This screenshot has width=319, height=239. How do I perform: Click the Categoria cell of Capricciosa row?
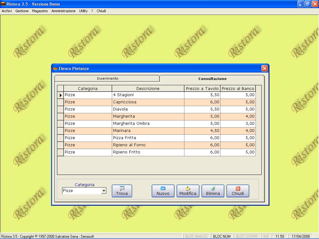pos(88,102)
